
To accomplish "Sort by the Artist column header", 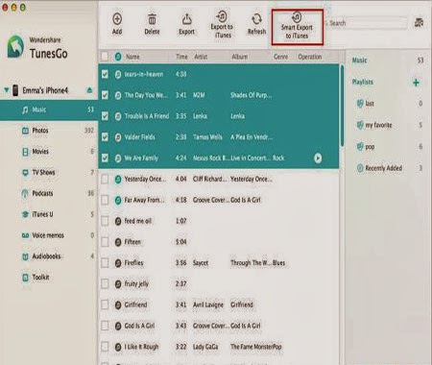I will (201, 57).
